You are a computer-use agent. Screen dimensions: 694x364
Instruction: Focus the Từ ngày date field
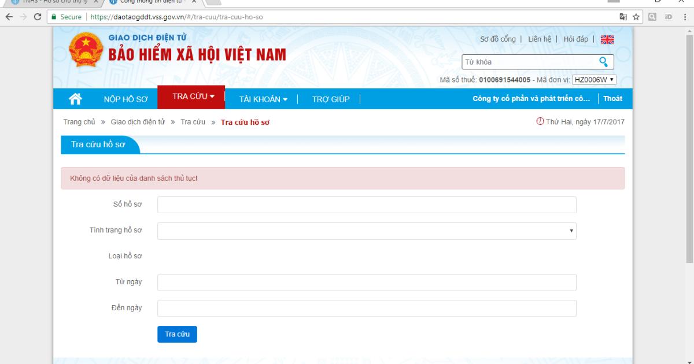pyautogui.click(x=367, y=283)
